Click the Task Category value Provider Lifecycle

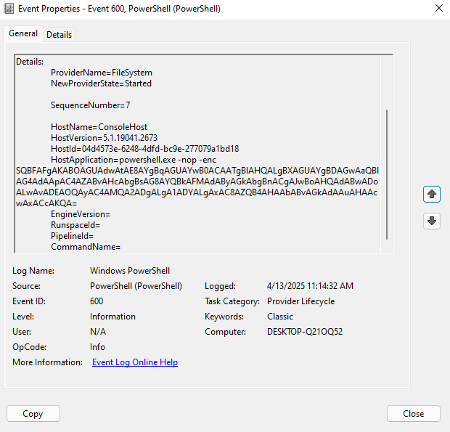300,301
